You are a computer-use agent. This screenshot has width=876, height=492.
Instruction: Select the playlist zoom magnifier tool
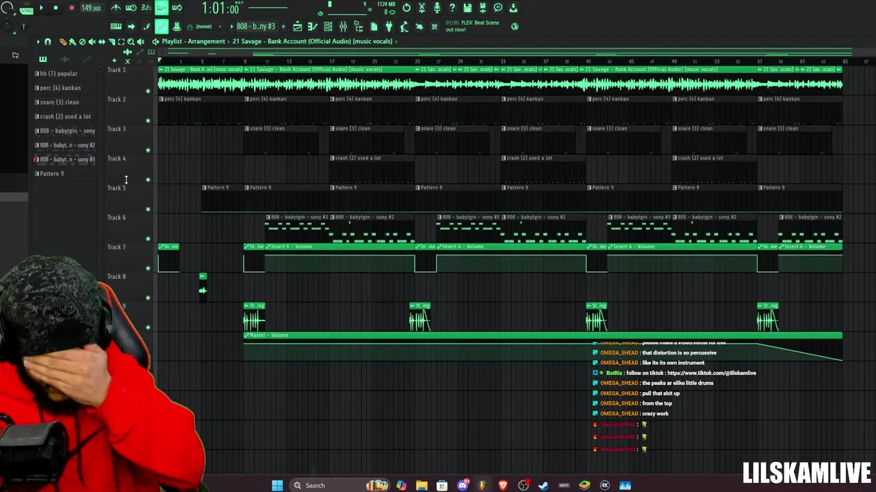[131, 42]
